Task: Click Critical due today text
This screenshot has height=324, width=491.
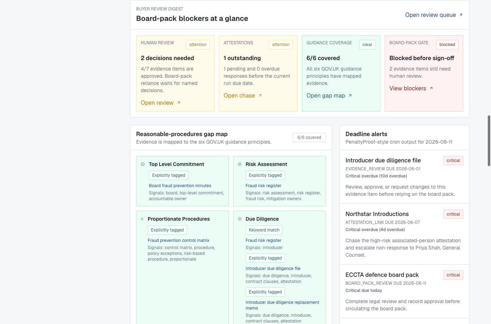Action: [364, 291]
